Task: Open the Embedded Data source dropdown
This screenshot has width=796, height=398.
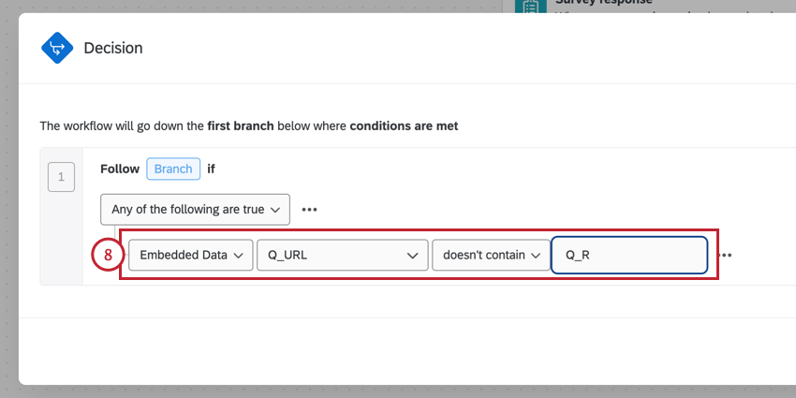Action: 190,255
